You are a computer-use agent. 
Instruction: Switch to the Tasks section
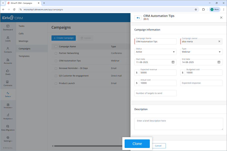[21, 26]
